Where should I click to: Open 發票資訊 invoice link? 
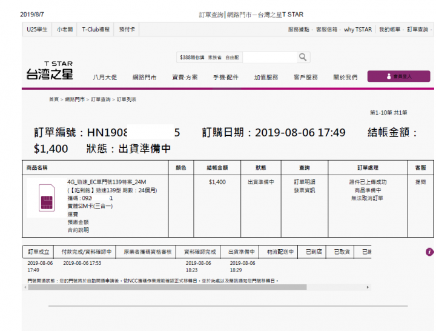(305, 190)
